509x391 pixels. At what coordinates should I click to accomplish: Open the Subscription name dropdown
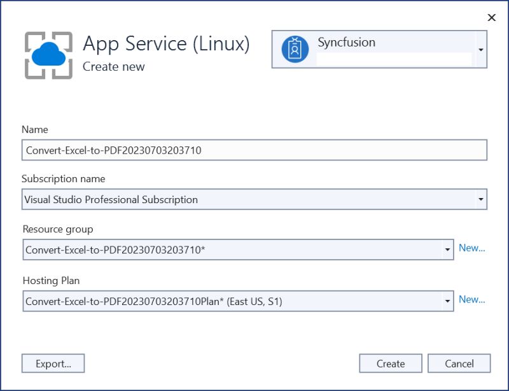(x=481, y=199)
